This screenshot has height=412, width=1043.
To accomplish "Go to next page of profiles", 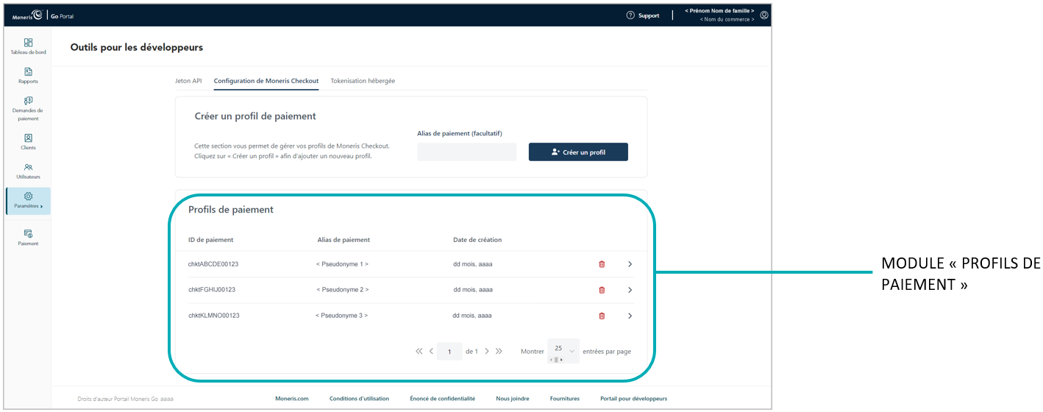I will pos(487,351).
